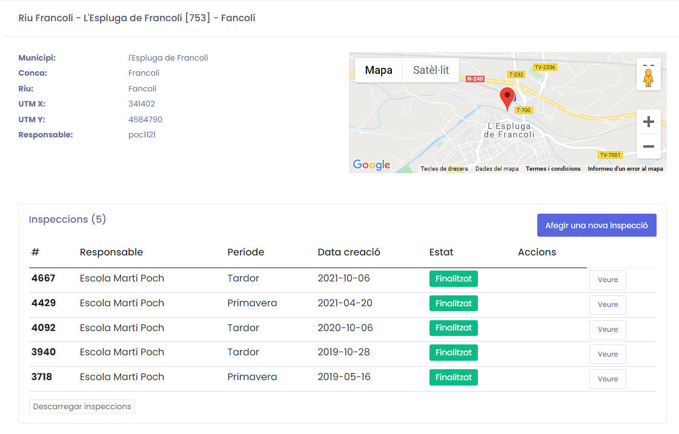Zoom out on the map
This screenshot has height=434, width=679.
(x=648, y=146)
